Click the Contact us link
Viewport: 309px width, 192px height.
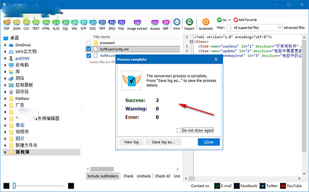[200, 186]
